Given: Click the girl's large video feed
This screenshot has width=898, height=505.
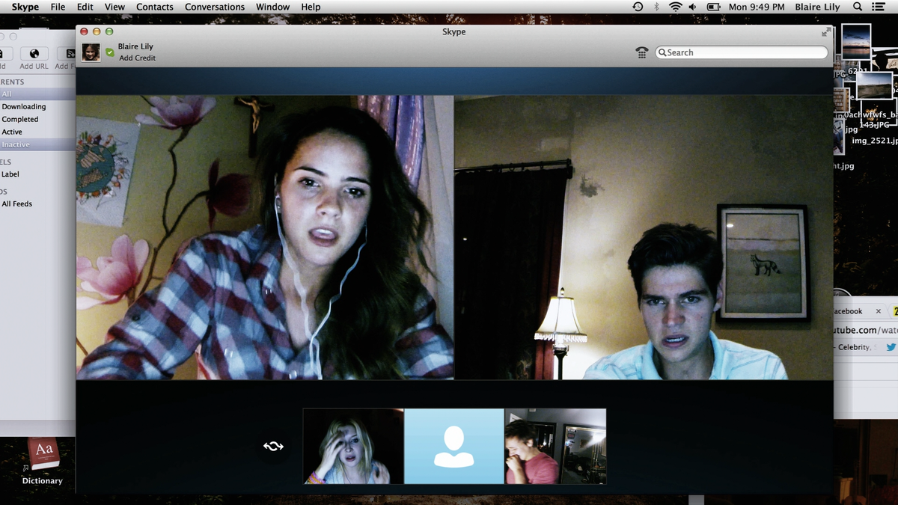Looking at the screenshot, I should pos(265,237).
